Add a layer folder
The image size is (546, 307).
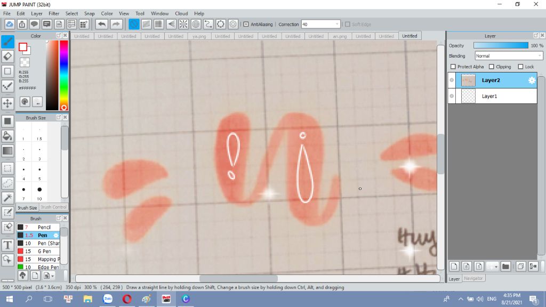click(505, 266)
